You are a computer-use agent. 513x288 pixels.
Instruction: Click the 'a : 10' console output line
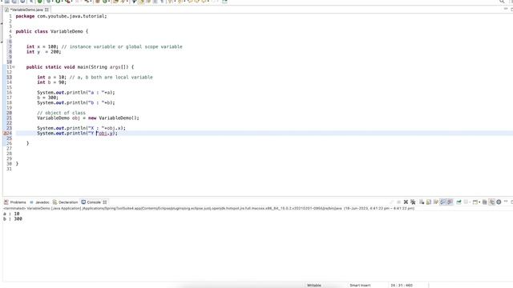pyautogui.click(x=11, y=214)
